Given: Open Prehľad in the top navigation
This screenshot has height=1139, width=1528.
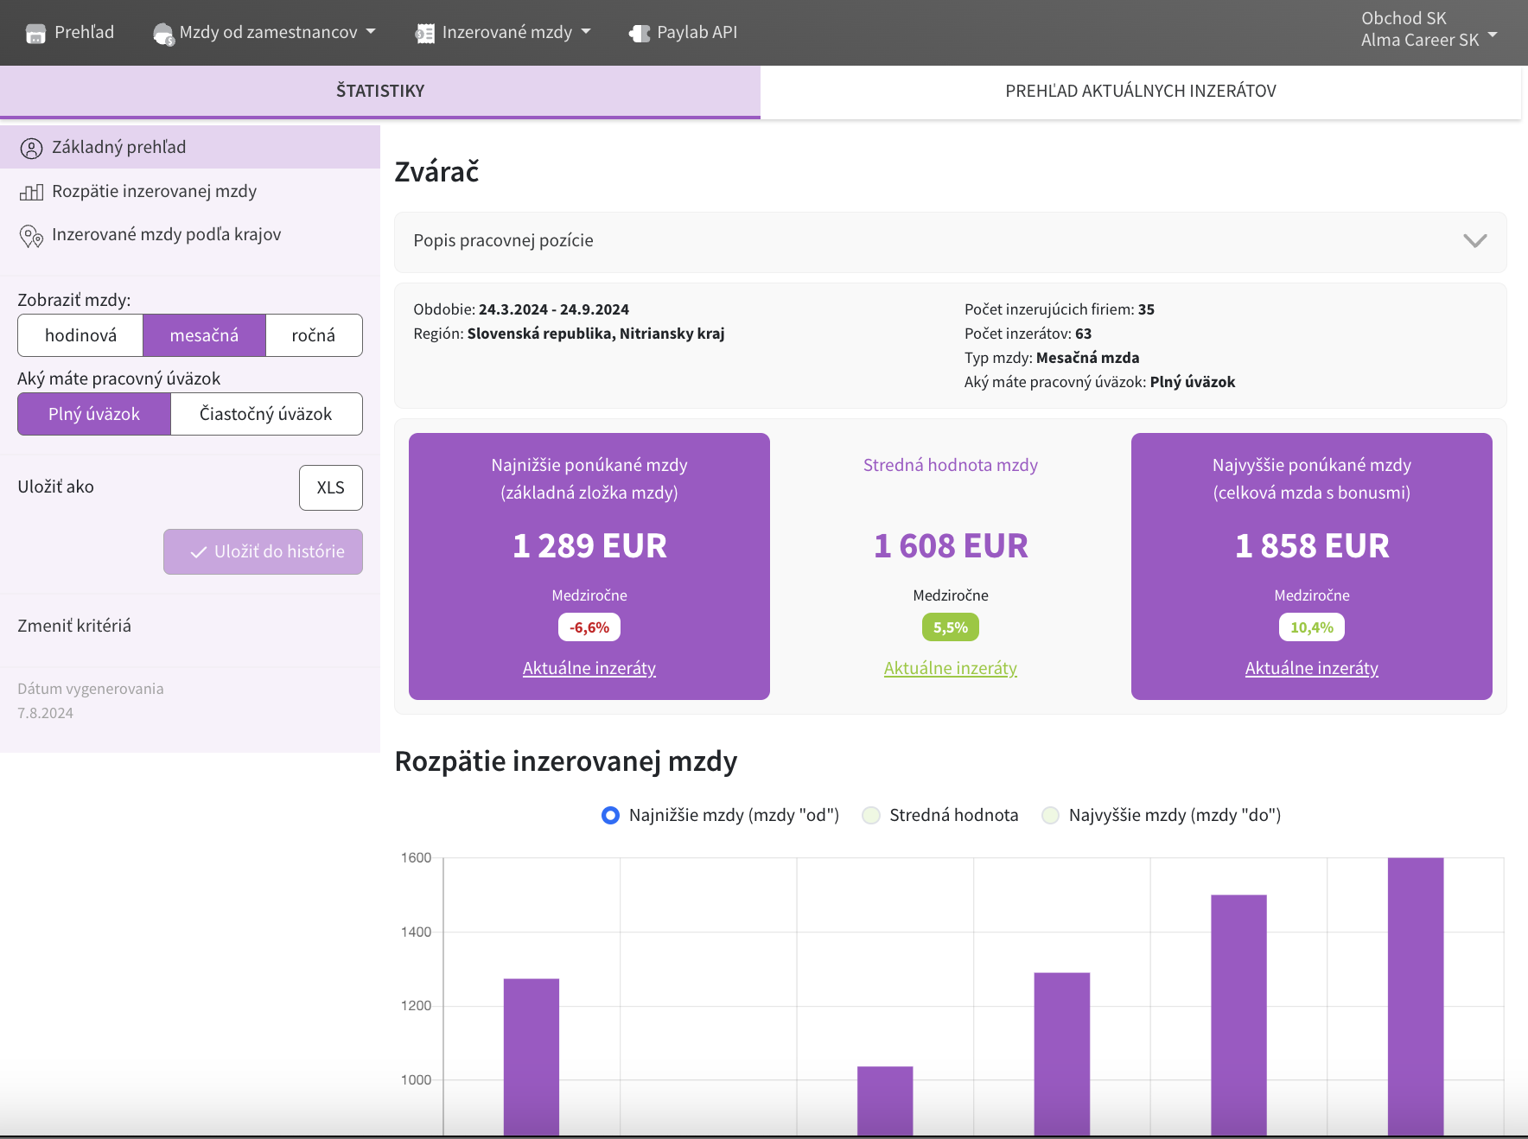Looking at the screenshot, I should pyautogui.click(x=70, y=33).
